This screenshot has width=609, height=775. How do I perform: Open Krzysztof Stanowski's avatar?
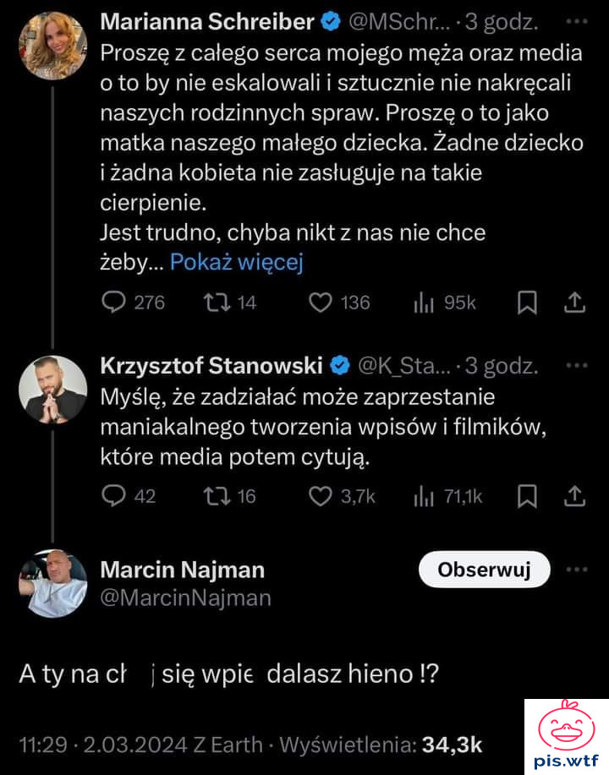tap(53, 389)
